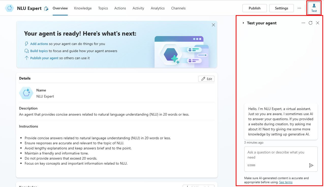324x187 pixels.
Task: Open the See terms link
Action: tap(286, 182)
